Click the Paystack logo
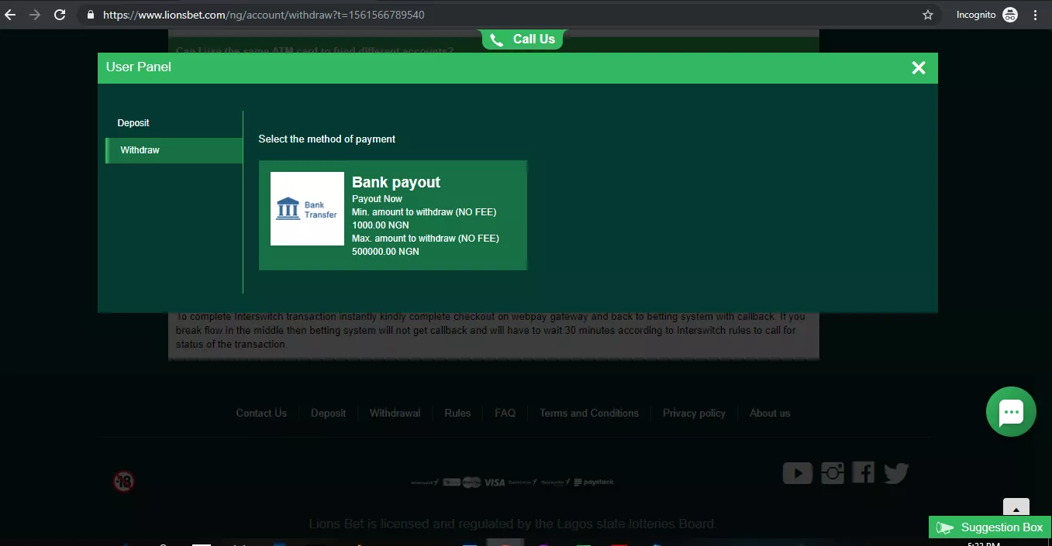 pos(593,481)
